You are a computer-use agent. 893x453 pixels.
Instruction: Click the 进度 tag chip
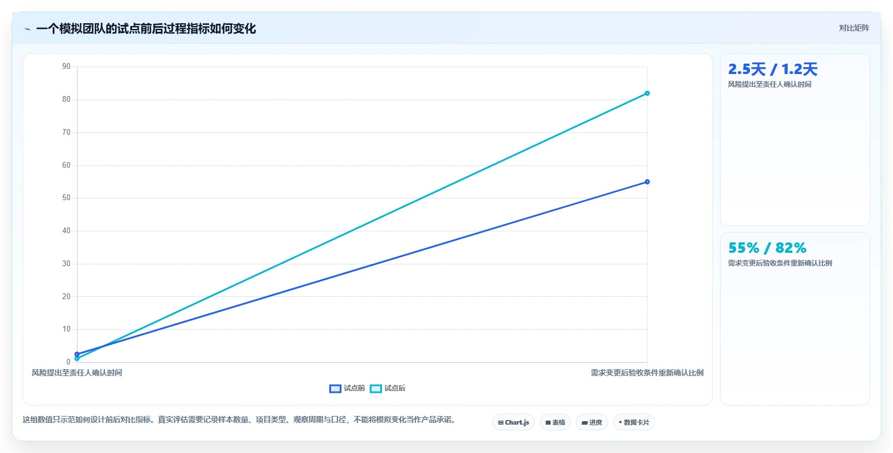pyautogui.click(x=591, y=422)
